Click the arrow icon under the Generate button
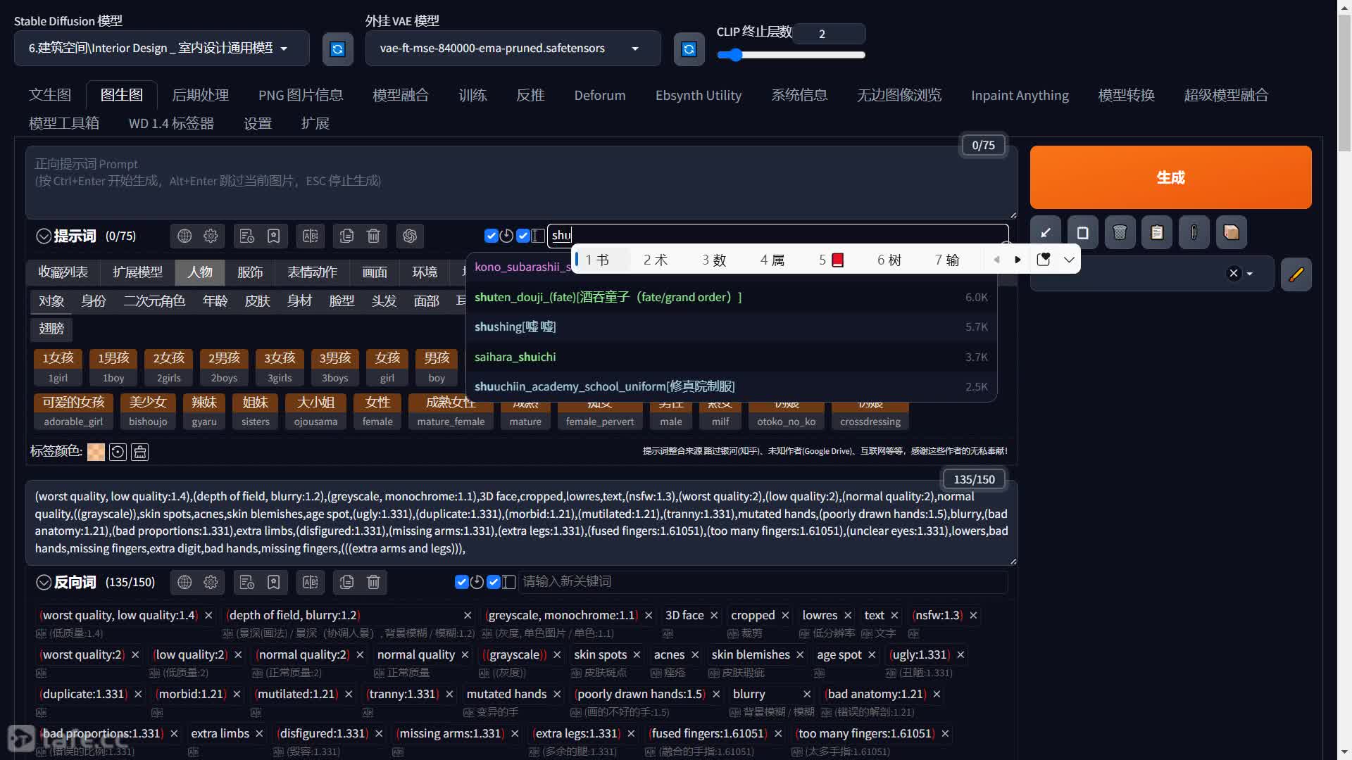 click(1046, 232)
